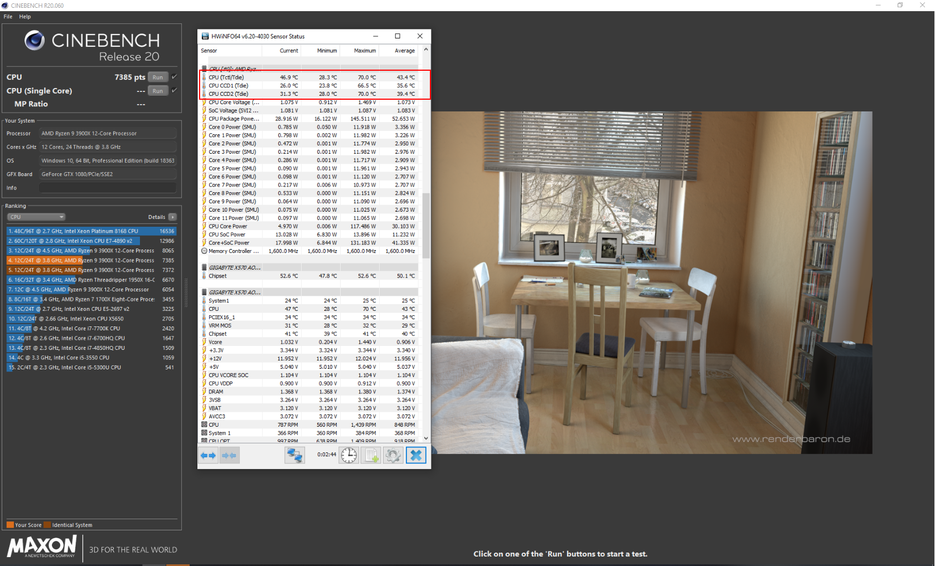Restore the Cinebench window with the restore icon
The image size is (935, 566).
(900, 5)
